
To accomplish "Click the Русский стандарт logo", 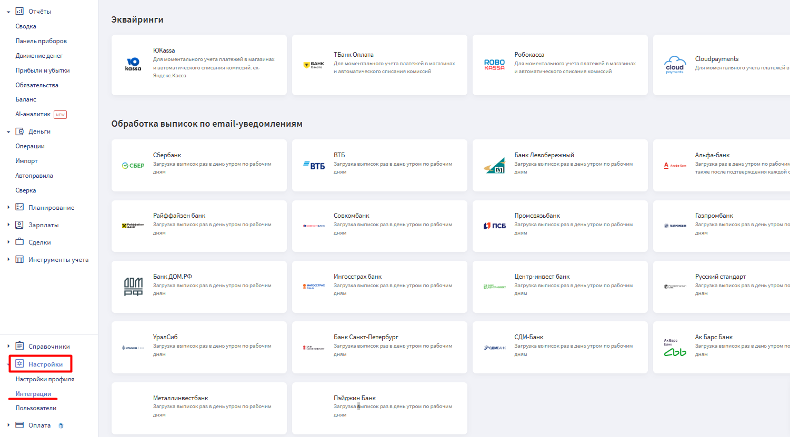I will coord(675,287).
